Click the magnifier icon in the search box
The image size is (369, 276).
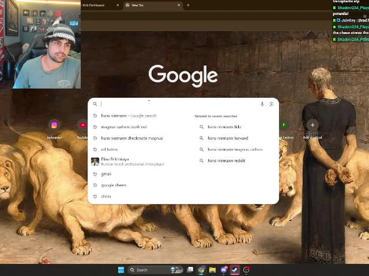pyautogui.click(x=95, y=104)
